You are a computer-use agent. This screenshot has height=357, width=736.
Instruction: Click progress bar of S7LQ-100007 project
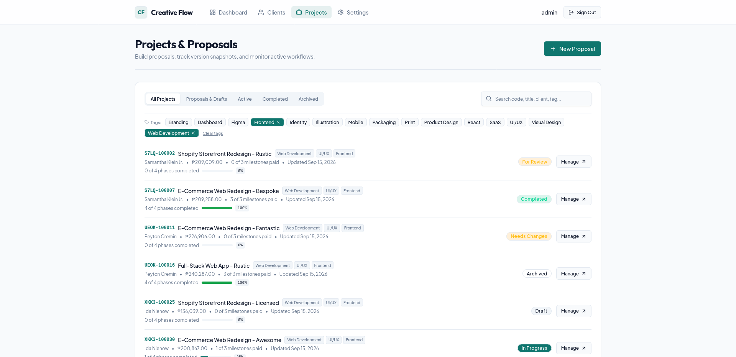pyautogui.click(x=217, y=208)
